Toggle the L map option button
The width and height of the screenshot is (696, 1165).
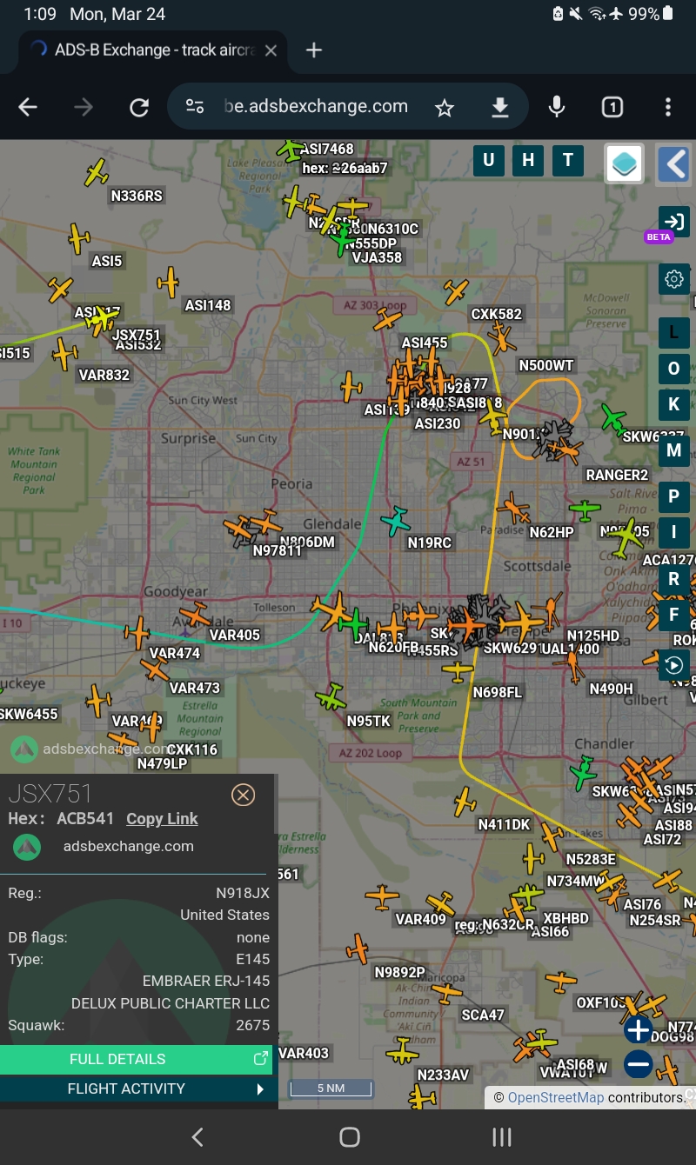(673, 332)
